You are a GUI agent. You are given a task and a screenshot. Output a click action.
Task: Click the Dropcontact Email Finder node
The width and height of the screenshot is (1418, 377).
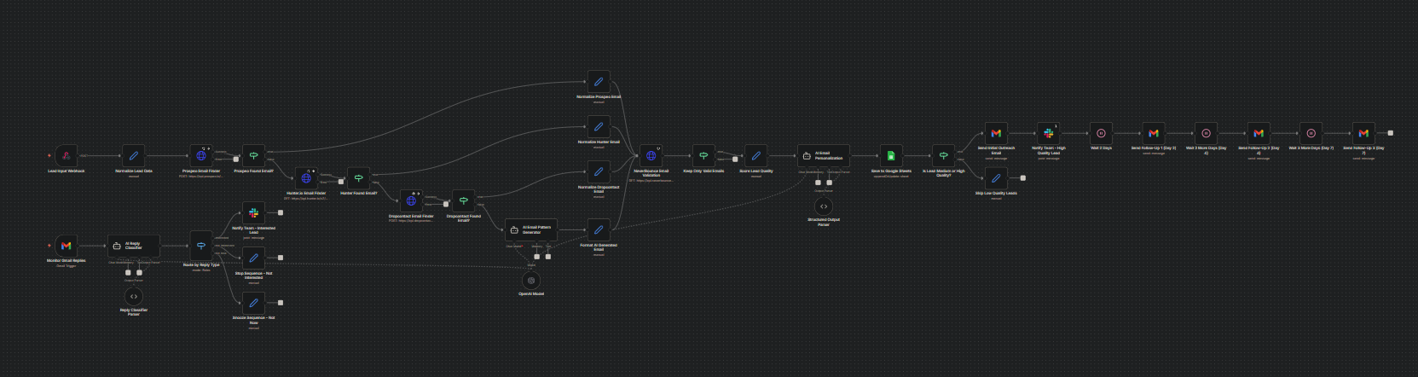pos(411,201)
